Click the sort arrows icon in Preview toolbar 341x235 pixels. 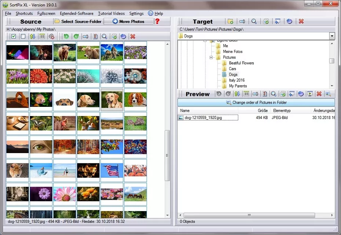[237, 94]
